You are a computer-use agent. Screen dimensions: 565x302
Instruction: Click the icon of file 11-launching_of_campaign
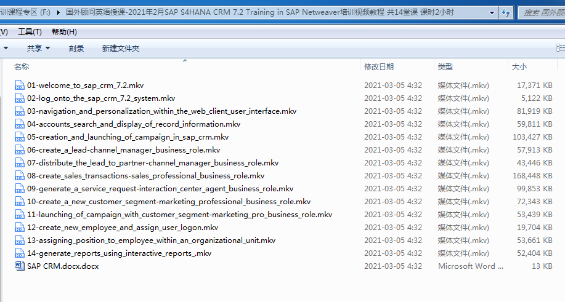[20, 215]
